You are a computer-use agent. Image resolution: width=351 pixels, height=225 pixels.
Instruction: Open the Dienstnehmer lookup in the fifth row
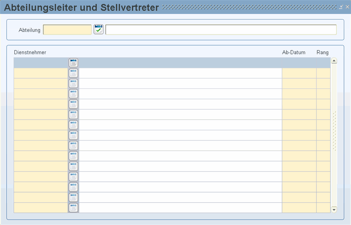point(73,104)
